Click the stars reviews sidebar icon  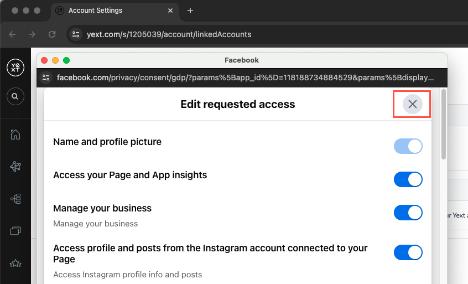(15, 262)
